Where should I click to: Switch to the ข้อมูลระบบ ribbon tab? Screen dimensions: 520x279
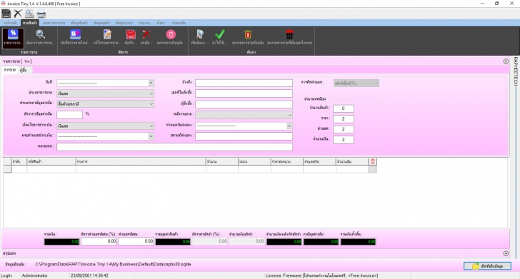pos(124,23)
